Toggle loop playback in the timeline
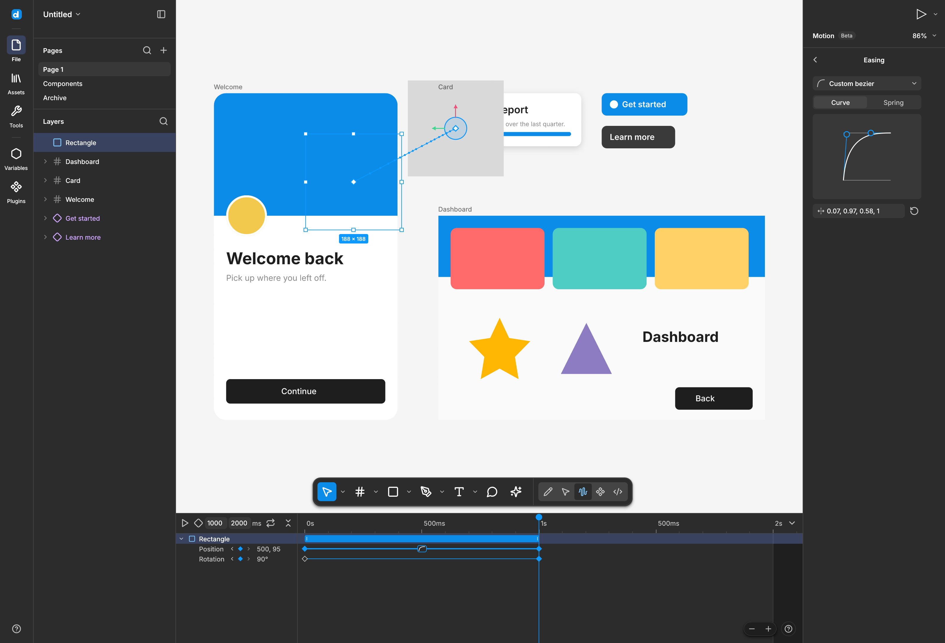Viewport: 945px width, 643px height. point(271,523)
